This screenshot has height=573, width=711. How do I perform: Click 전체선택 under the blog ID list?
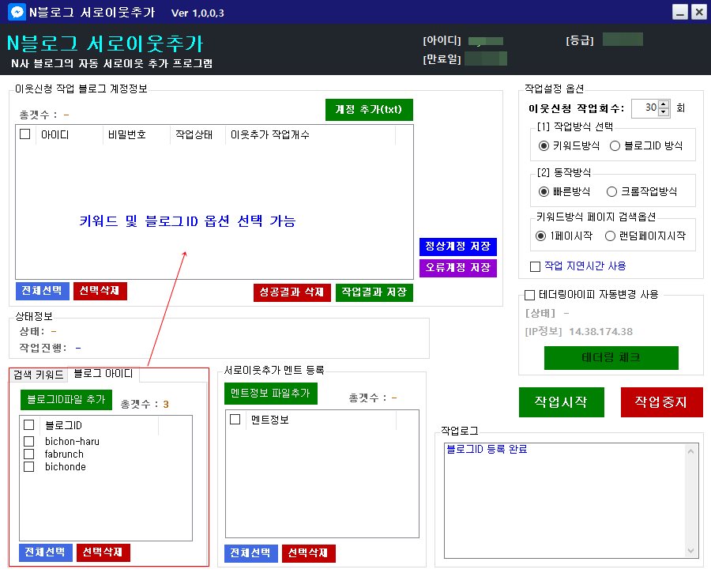[45, 552]
